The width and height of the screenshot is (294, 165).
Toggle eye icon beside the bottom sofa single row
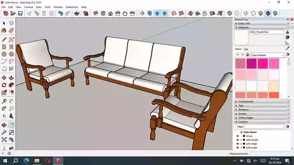[x=237, y=148]
